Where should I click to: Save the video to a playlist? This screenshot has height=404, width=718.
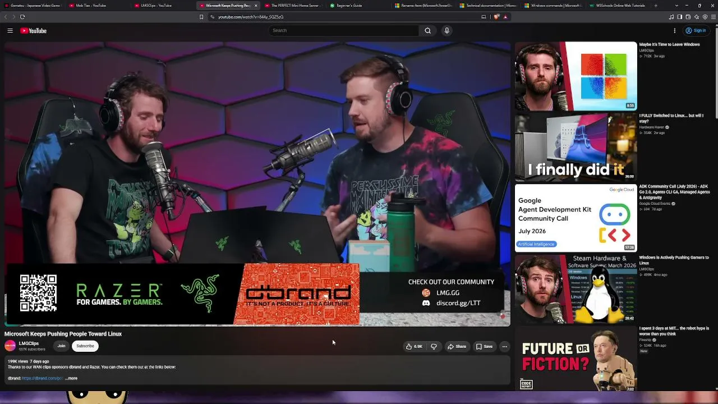[484, 347]
